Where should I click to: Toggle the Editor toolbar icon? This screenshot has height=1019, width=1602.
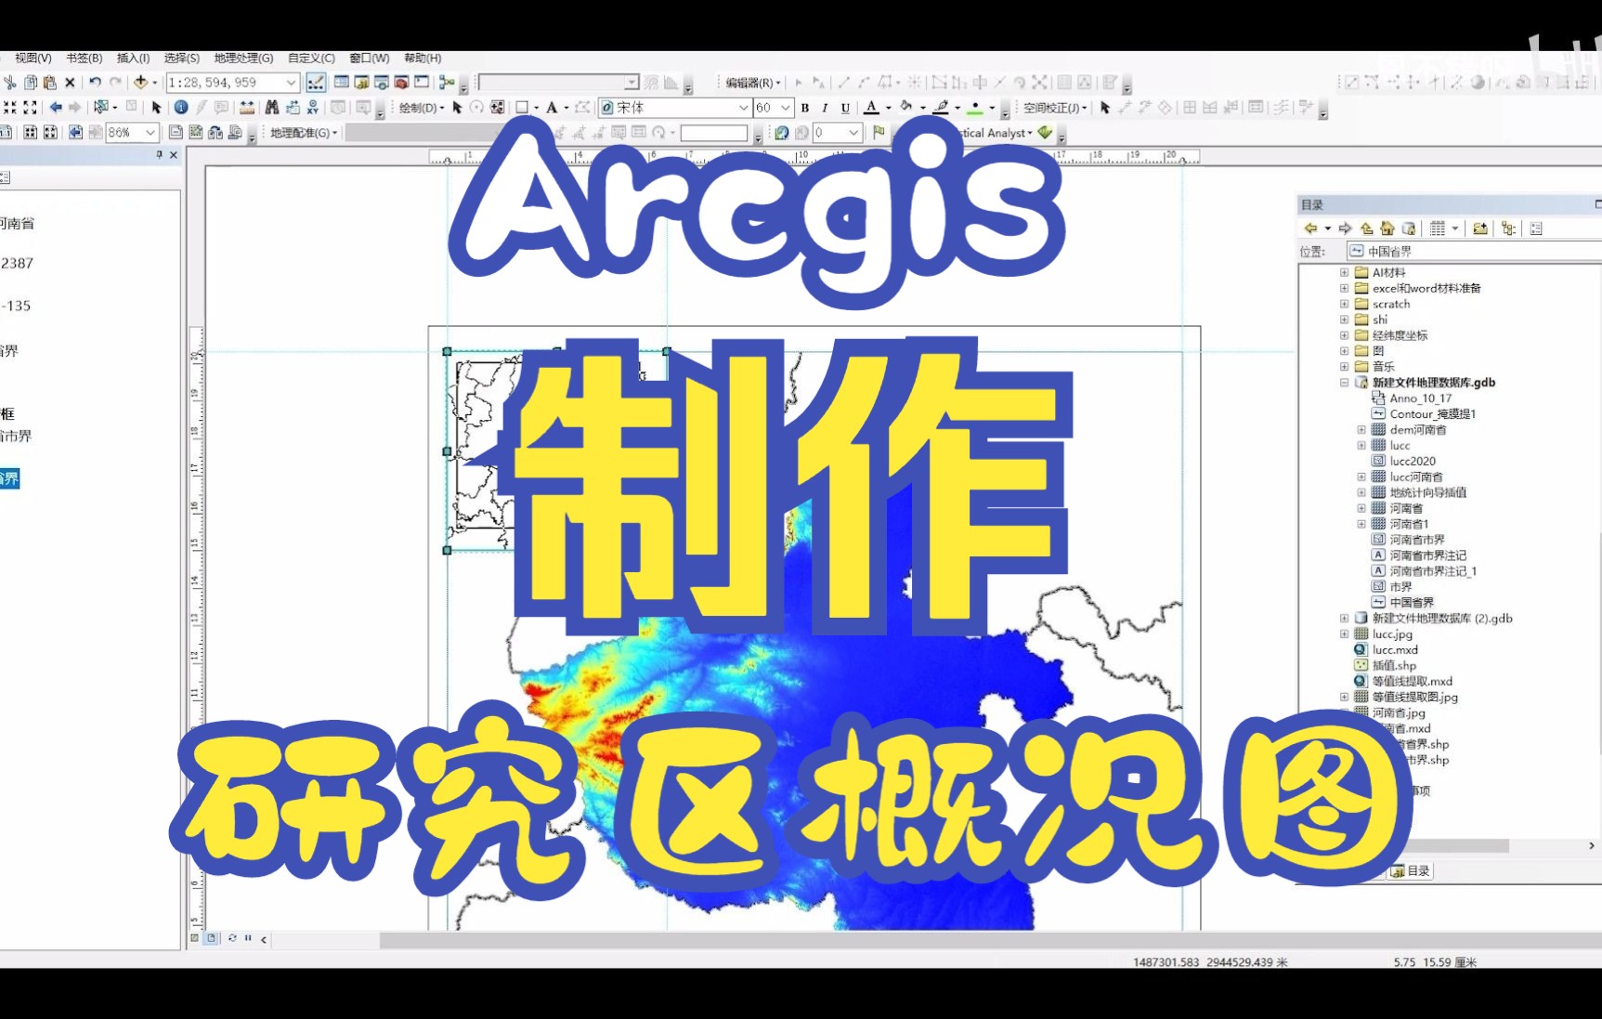point(316,83)
